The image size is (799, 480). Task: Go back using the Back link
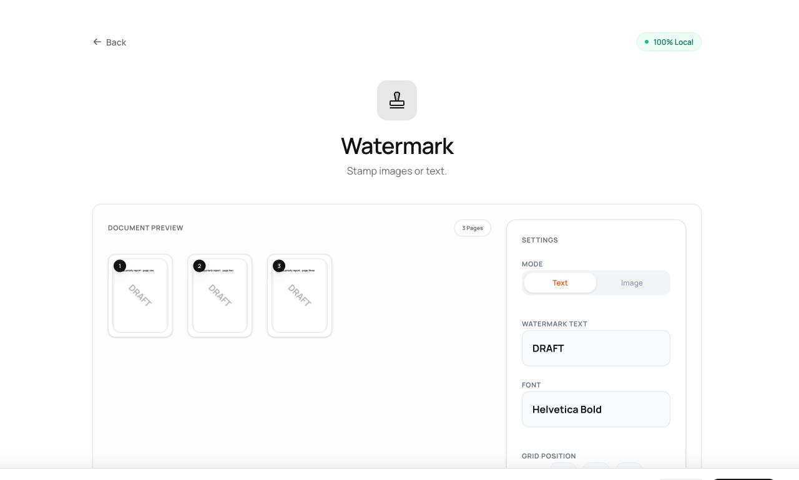(x=110, y=42)
